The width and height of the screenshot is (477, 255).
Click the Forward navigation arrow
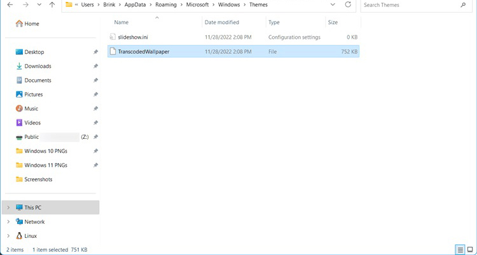[24, 5]
